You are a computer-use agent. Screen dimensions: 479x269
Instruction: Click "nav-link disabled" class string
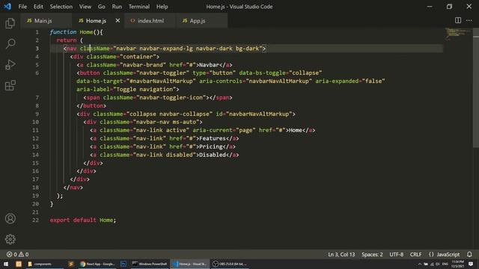tap(165, 155)
